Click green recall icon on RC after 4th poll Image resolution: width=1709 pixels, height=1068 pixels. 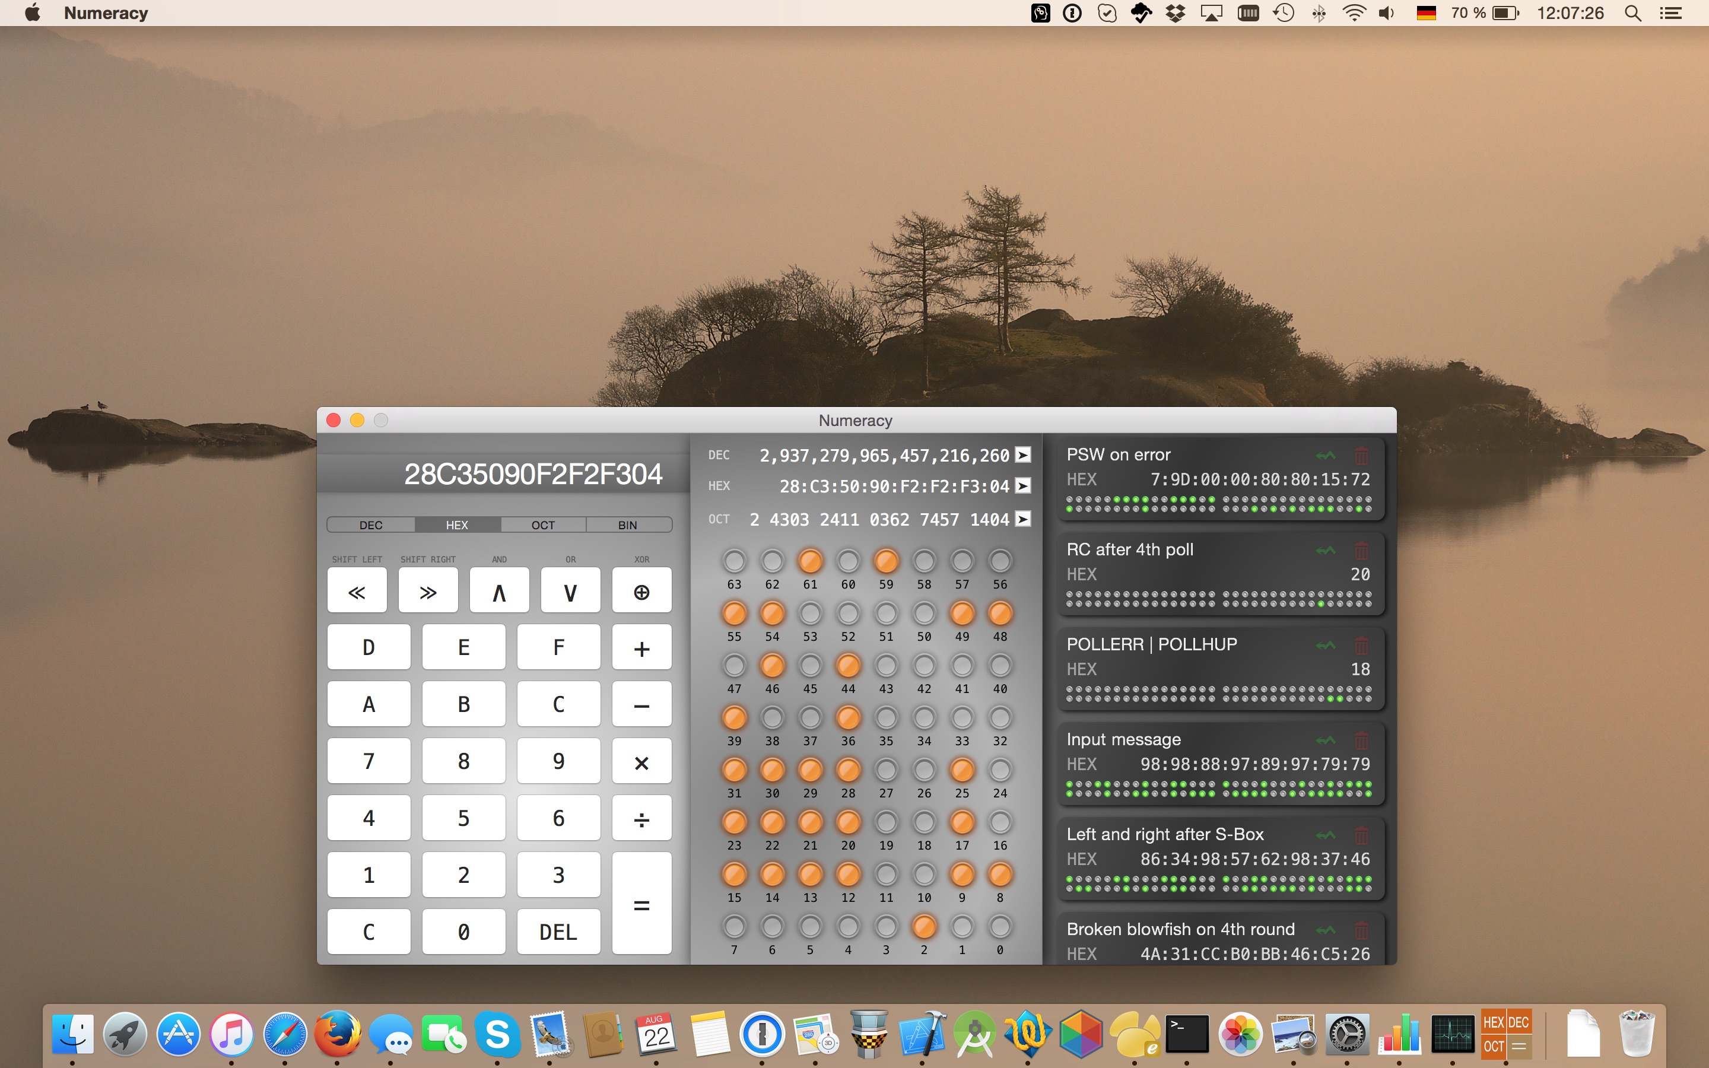point(1326,550)
